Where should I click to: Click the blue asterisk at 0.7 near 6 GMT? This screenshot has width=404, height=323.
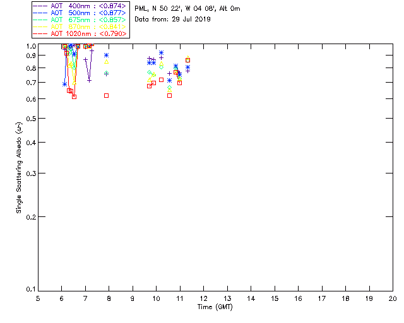point(64,84)
